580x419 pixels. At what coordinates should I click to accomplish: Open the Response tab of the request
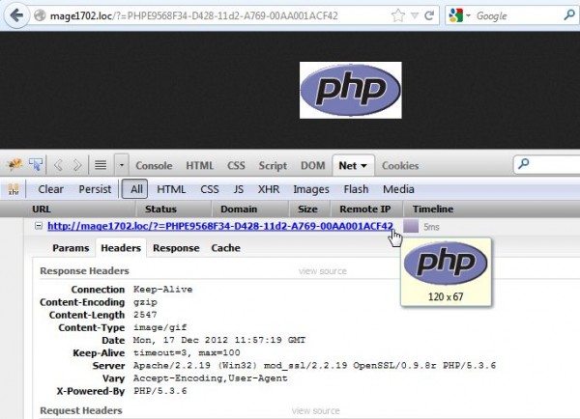point(176,248)
